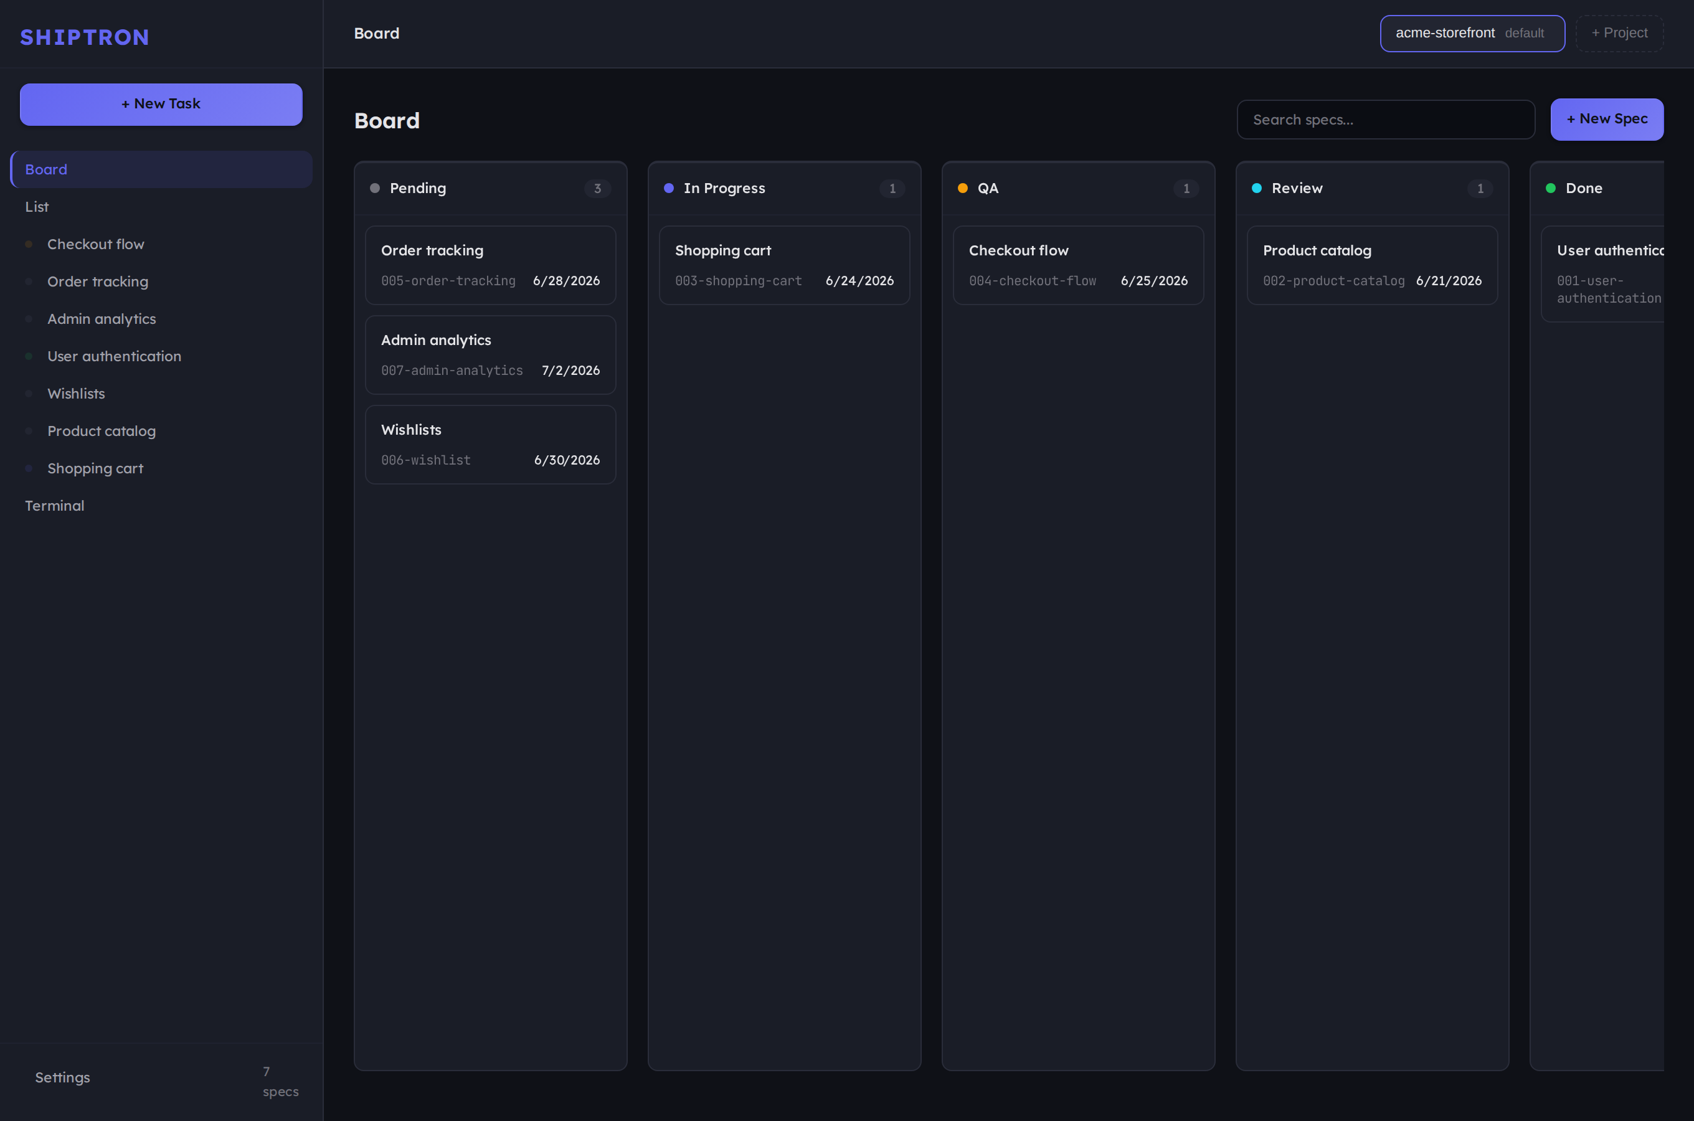This screenshot has width=1694, height=1121.
Task: Click the Done column header
Action: tap(1597, 188)
